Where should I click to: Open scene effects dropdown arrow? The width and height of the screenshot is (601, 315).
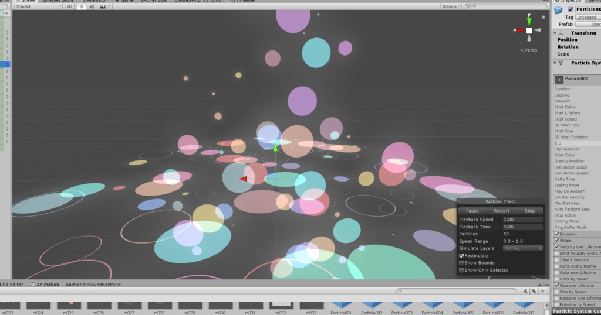(110, 6)
